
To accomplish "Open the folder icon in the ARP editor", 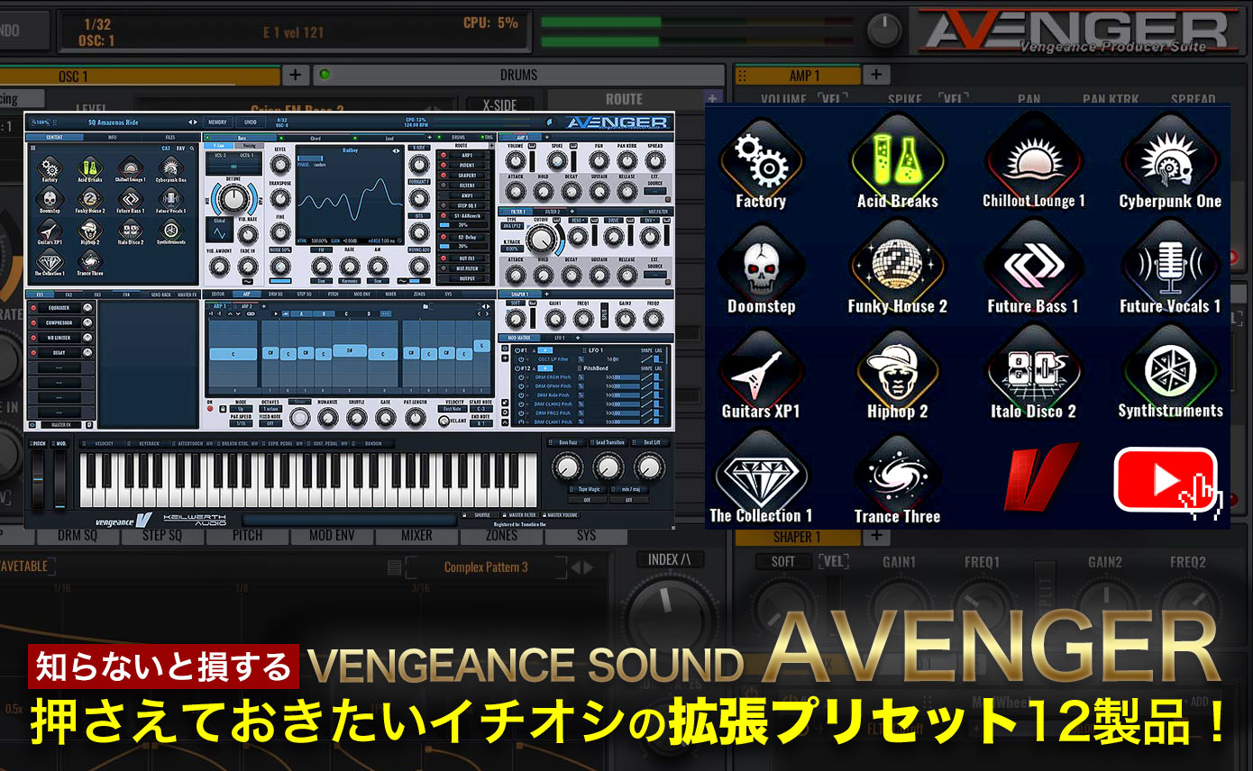I will click(424, 306).
